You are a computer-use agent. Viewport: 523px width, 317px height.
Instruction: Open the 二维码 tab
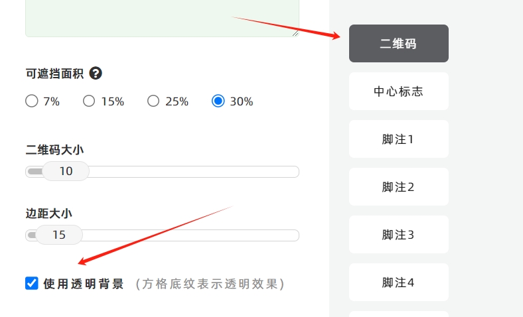tap(399, 43)
